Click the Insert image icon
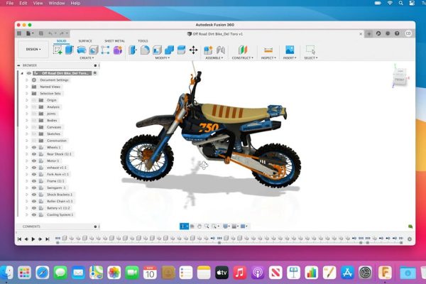Image resolution: width=426 pixels, height=284 pixels. [290, 50]
